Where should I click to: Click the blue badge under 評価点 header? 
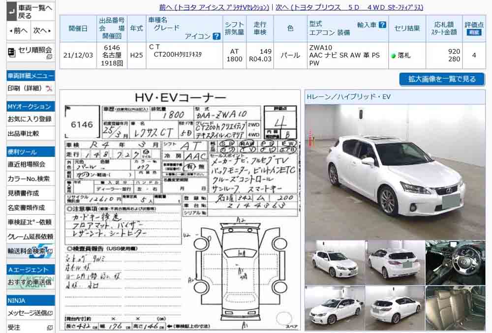tap(474, 32)
